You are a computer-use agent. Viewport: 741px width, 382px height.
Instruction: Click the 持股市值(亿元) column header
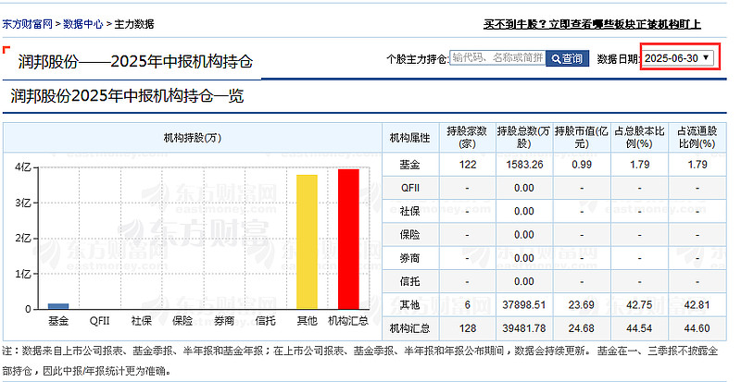(582, 138)
